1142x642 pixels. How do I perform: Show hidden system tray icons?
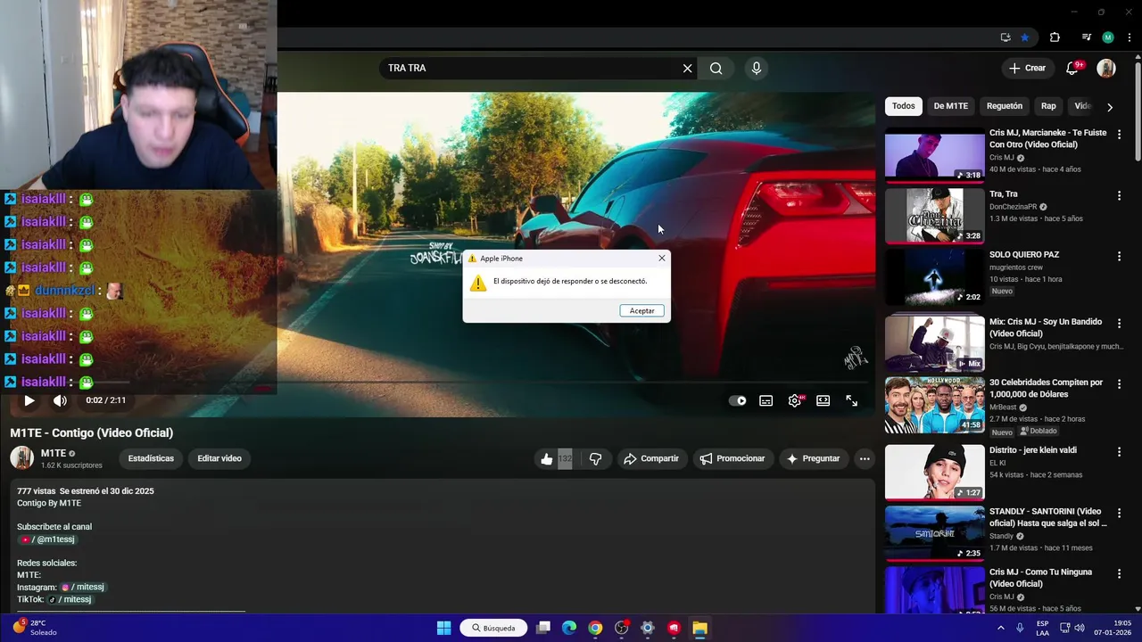coord(1001,628)
